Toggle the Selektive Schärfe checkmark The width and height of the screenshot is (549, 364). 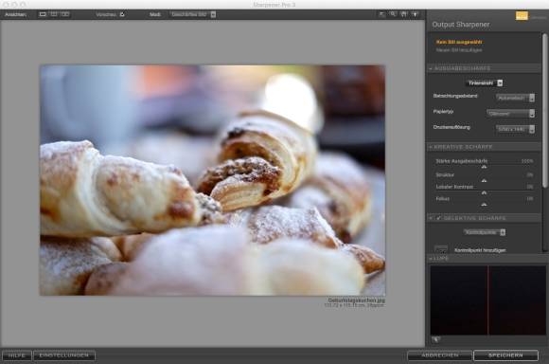[x=438, y=218]
